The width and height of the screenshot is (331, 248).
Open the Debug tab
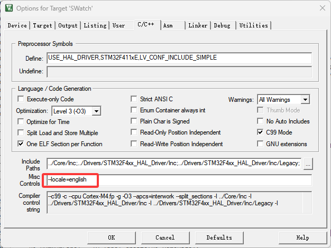click(x=222, y=25)
